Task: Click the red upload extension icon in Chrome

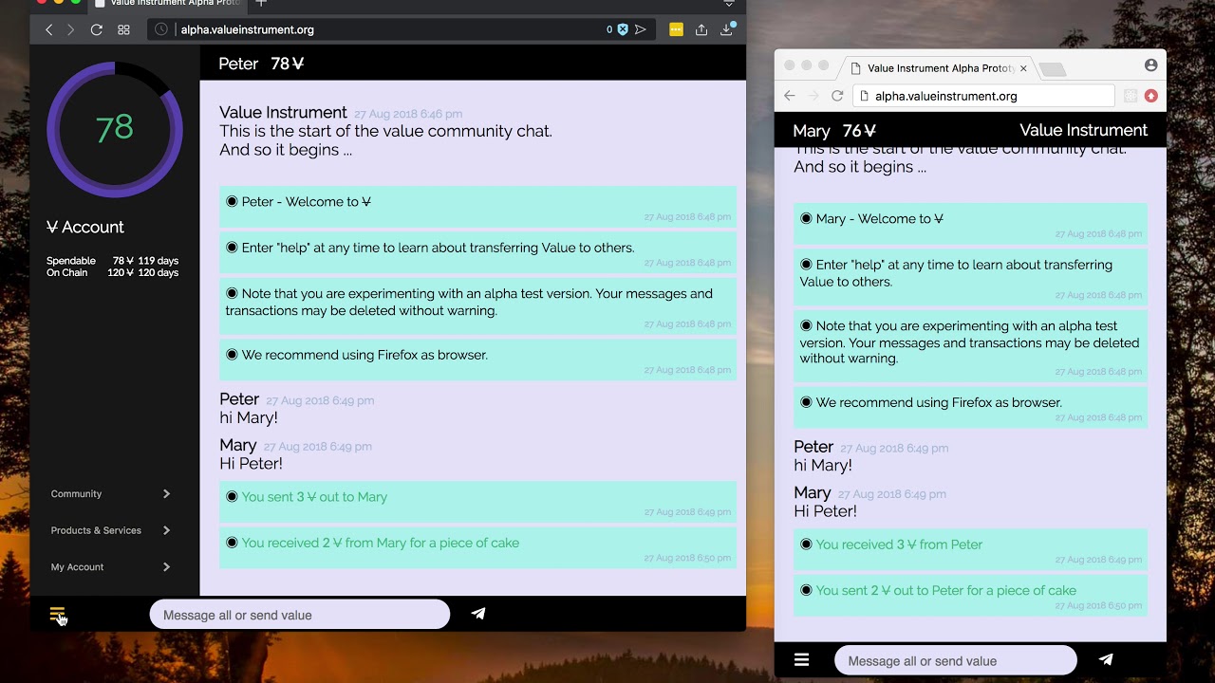Action: [1150, 96]
